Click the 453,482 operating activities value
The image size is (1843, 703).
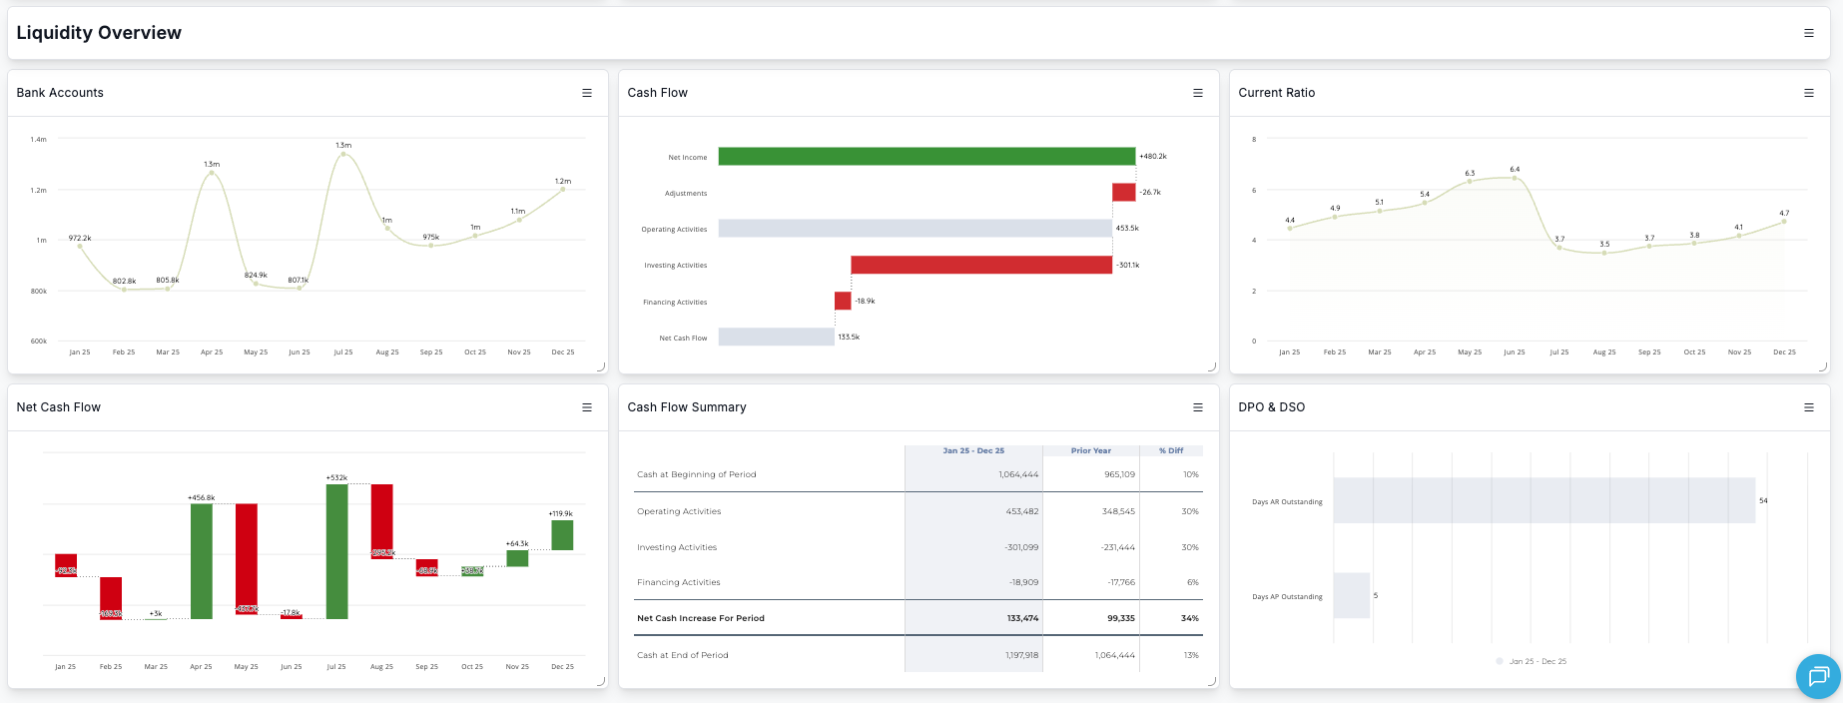[1022, 511]
